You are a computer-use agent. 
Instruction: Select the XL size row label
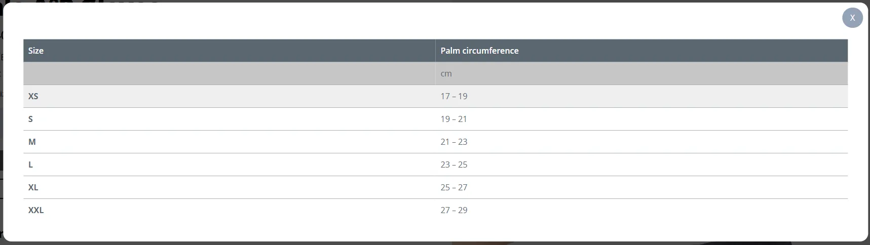(33, 187)
